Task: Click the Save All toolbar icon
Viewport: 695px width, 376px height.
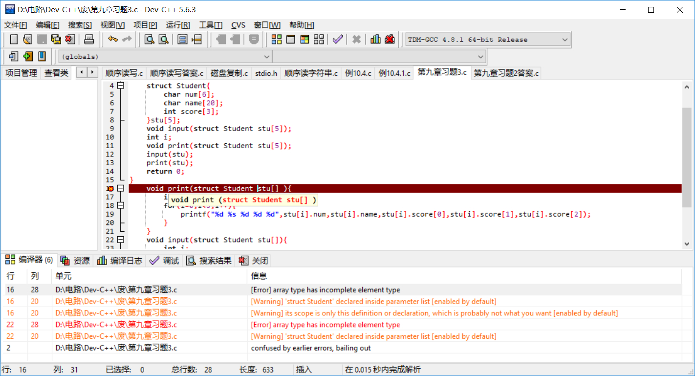Action: point(56,40)
